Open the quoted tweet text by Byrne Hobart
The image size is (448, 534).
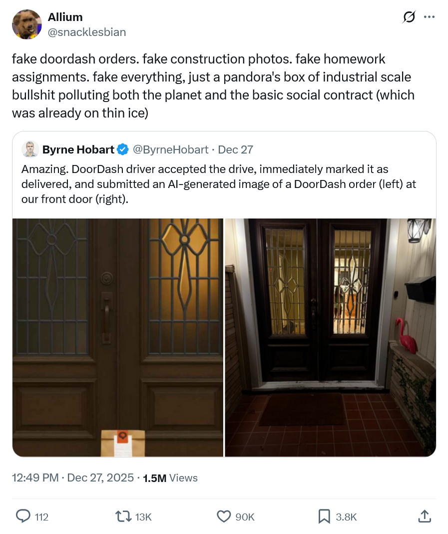point(219,184)
